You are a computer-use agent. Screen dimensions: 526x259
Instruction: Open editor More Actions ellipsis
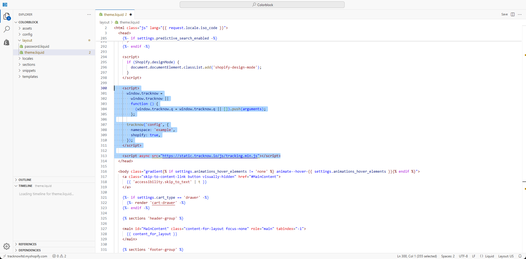(520, 15)
